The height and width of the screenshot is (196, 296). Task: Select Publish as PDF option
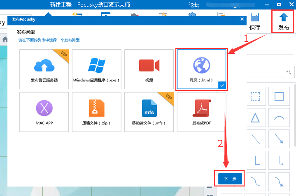pyautogui.click(x=201, y=112)
